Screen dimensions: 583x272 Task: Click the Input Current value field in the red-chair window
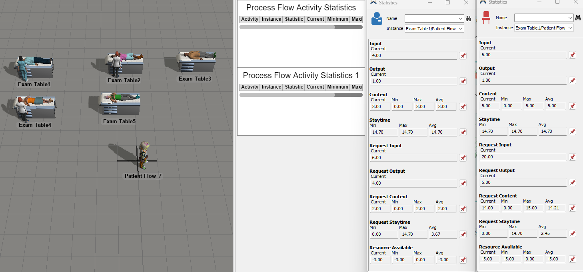point(523,55)
